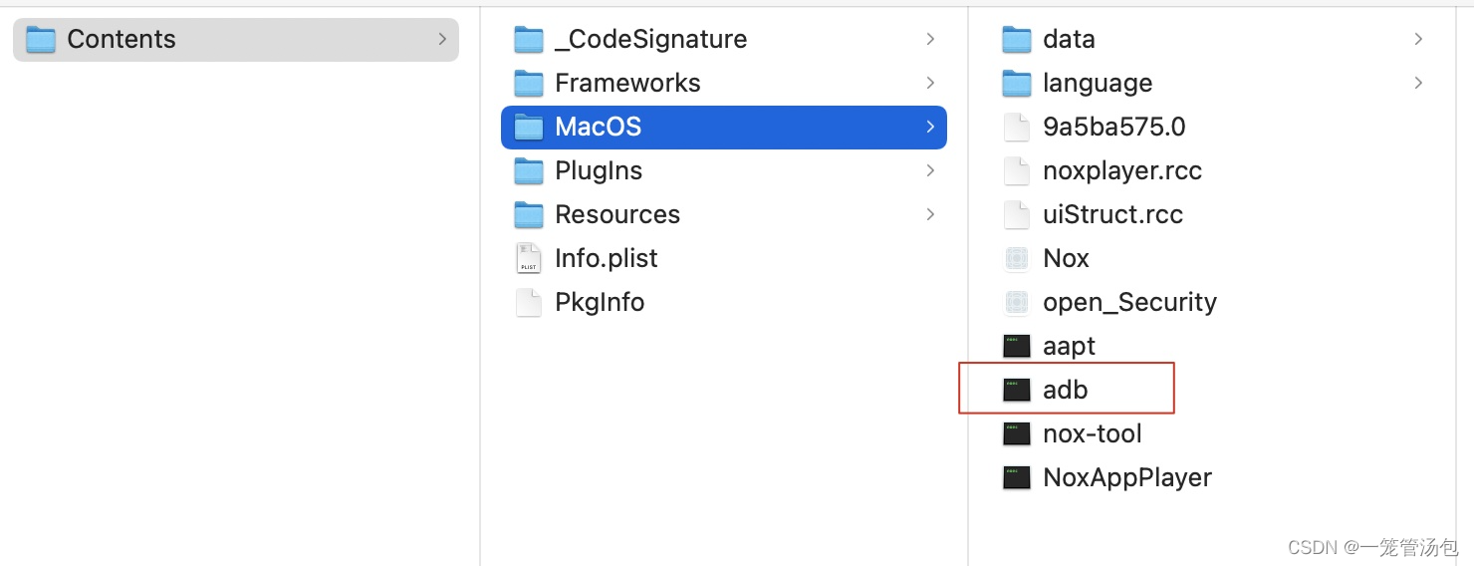The width and height of the screenshot is (1474, 566).
Task: Select the Resources folder
Action: (x=723, y=214)
